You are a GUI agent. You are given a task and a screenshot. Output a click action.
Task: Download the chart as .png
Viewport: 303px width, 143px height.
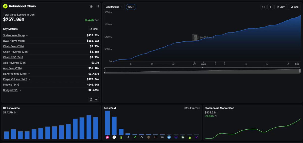click(x=295, y=7)
